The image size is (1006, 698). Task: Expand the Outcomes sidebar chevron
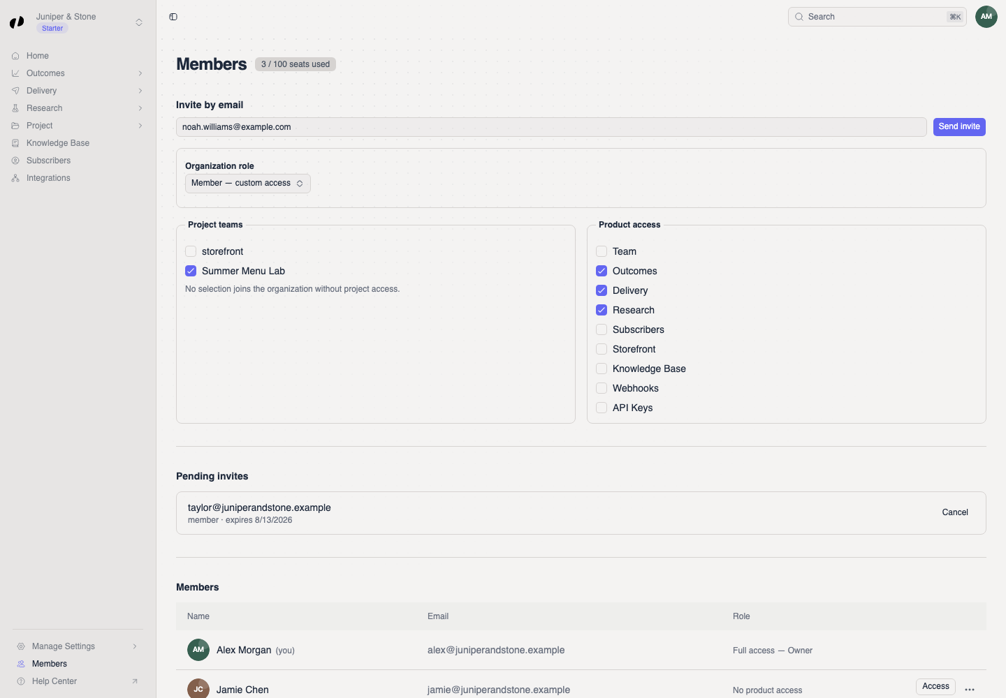click(x=140, y=73)
